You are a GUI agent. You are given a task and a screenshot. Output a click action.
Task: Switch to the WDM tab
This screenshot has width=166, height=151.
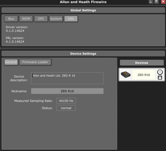(x=26, y=19)
